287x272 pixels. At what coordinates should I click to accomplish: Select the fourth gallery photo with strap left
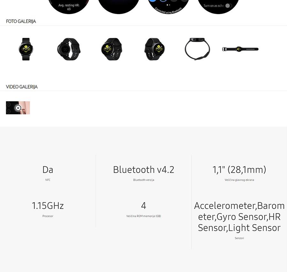pos(155,49)
